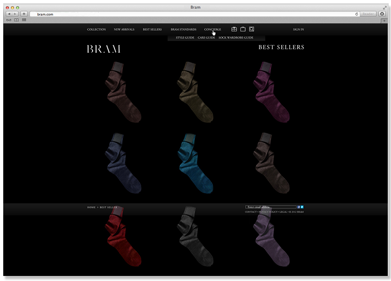Click the Privacy Policy footer link
The height and width of the screenshot is (281, 391).
pos(268,212)
